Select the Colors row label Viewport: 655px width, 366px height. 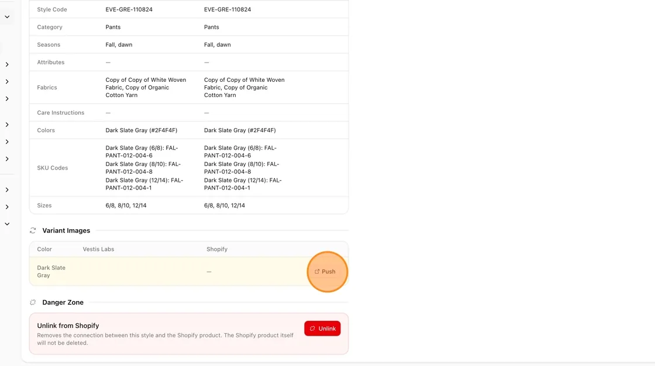click(x=46, y=130)
